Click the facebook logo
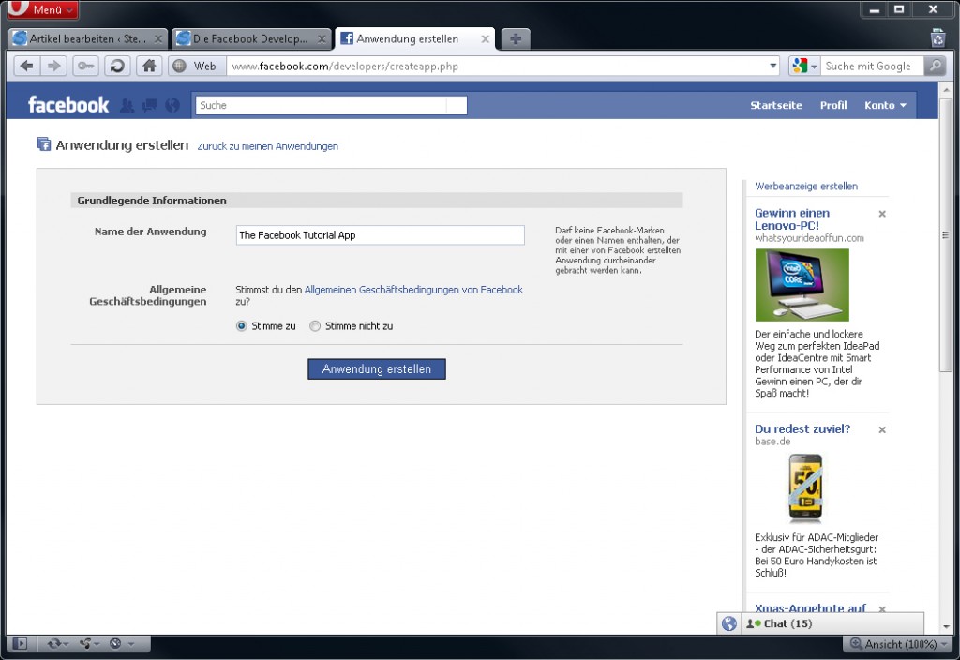960x660 pixels. [x=68, y=105]
